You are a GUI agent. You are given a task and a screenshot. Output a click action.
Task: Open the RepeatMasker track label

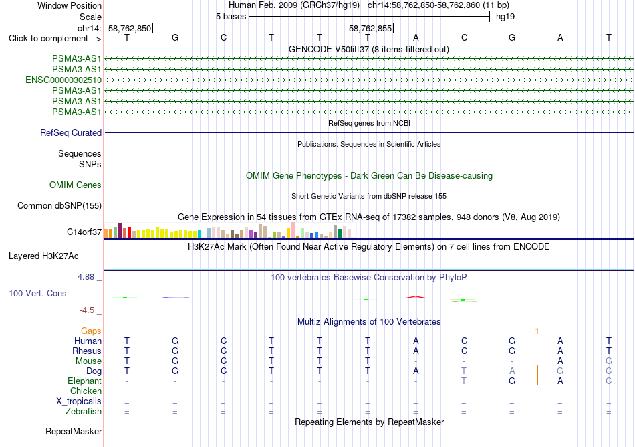point(74,431)
